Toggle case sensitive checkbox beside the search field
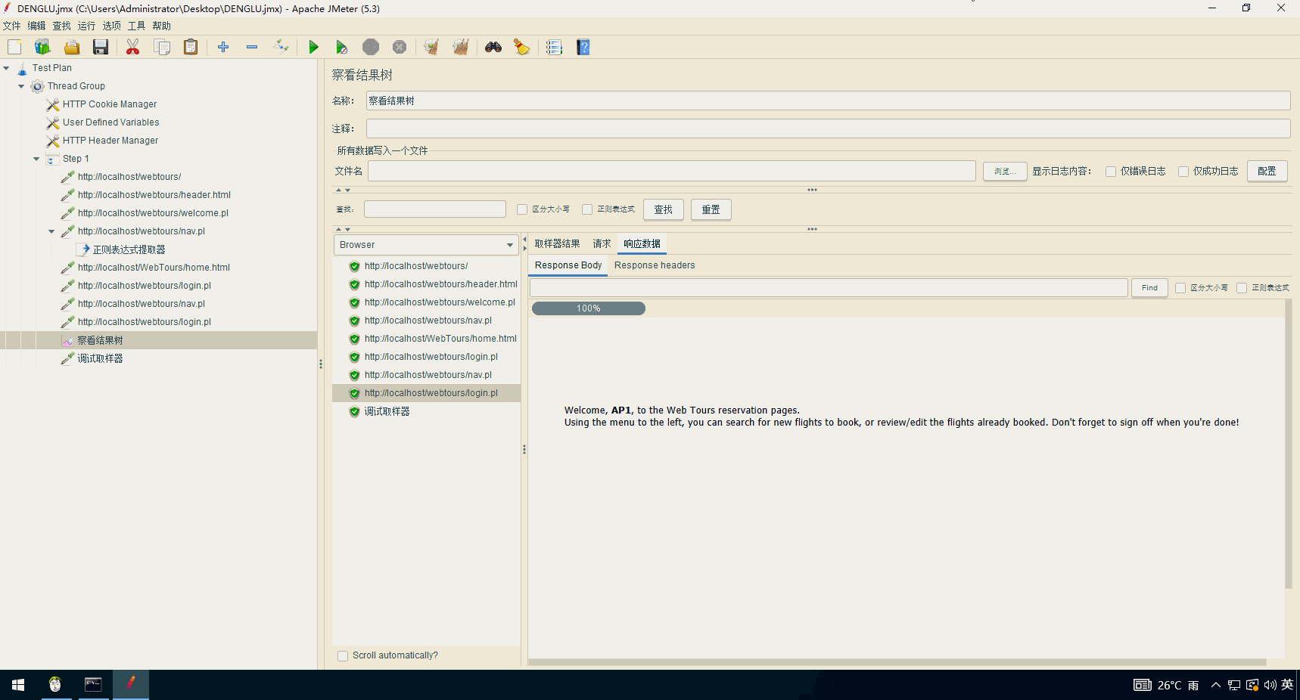This screenshot has height=700, width=1300. [522, 209]
